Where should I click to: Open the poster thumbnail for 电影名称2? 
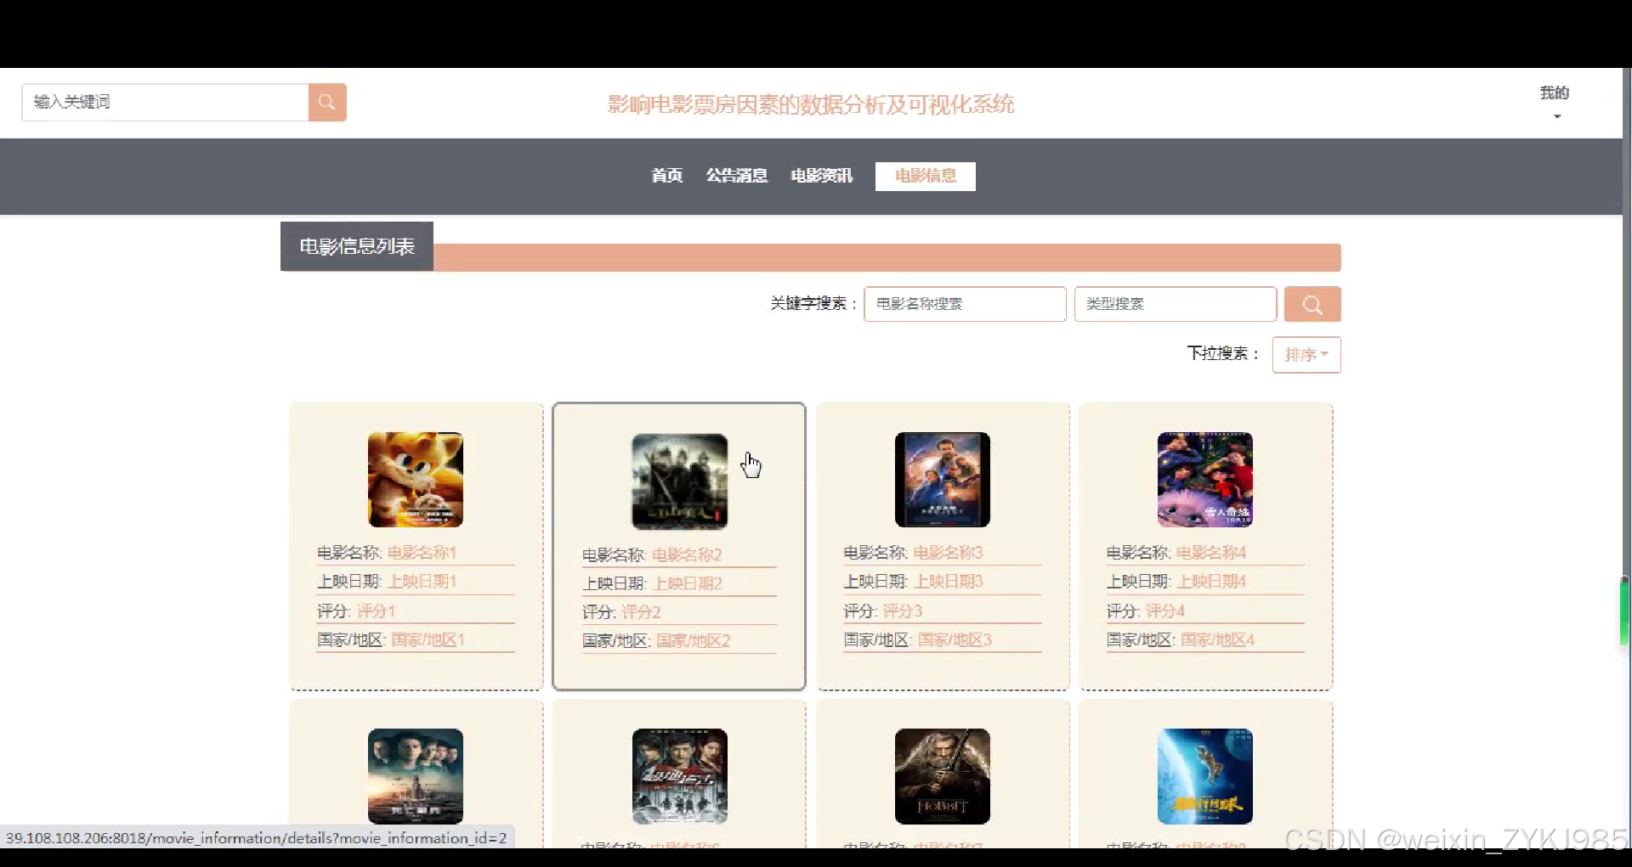[x=680, y=481]
